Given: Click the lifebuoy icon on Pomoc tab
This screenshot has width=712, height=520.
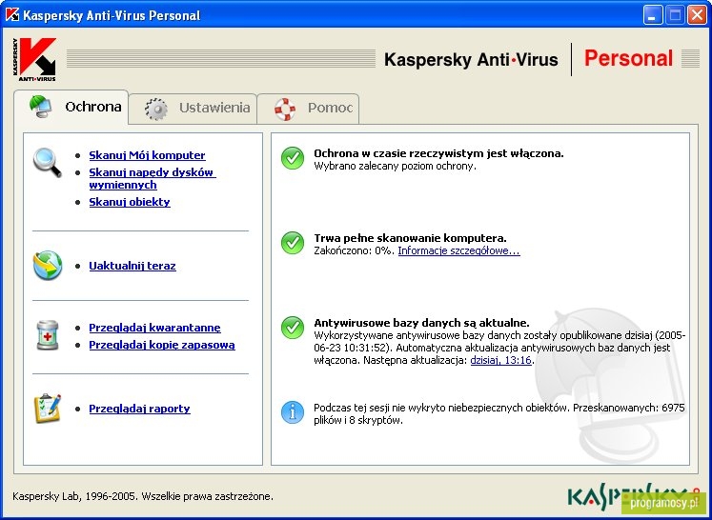Looking at the screenshot, I should (285, 109).
